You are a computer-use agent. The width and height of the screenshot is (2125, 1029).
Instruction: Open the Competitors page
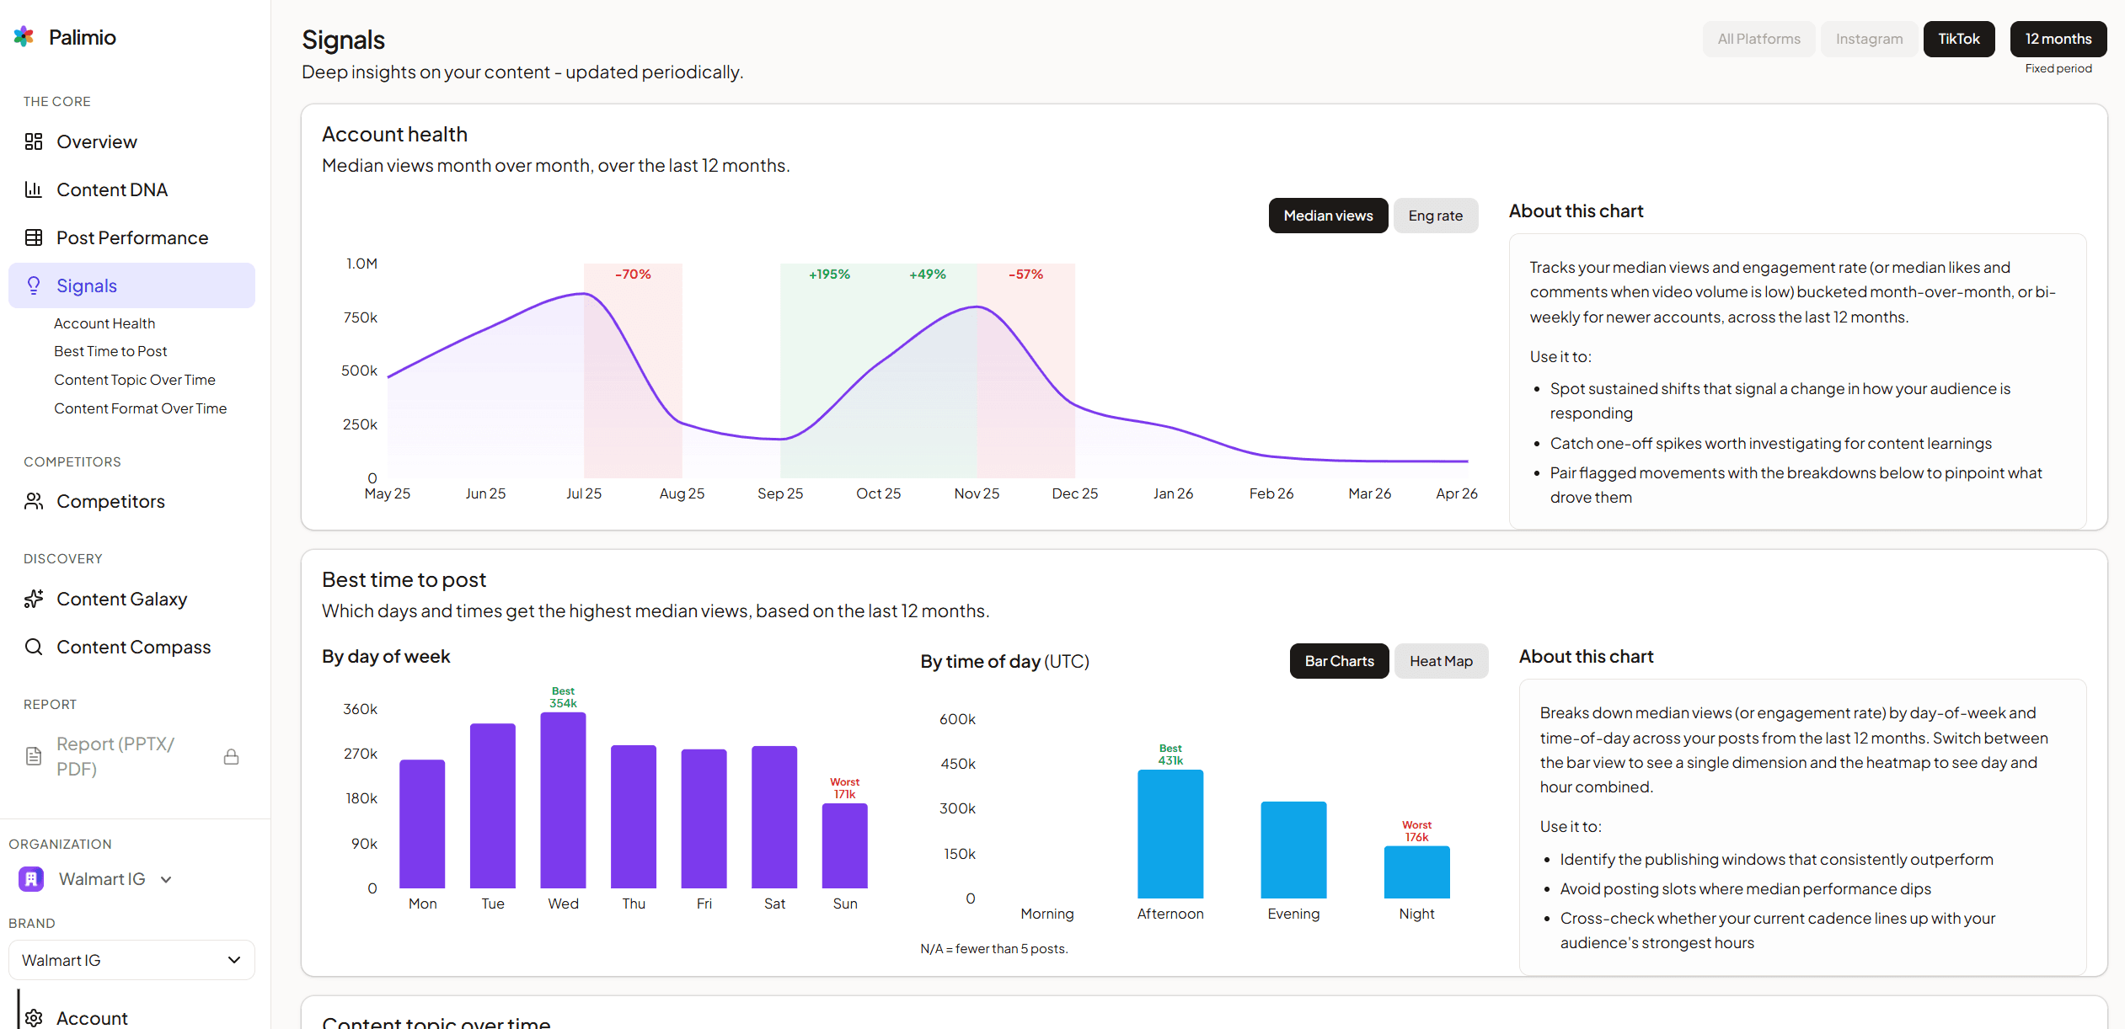(131, 501)
